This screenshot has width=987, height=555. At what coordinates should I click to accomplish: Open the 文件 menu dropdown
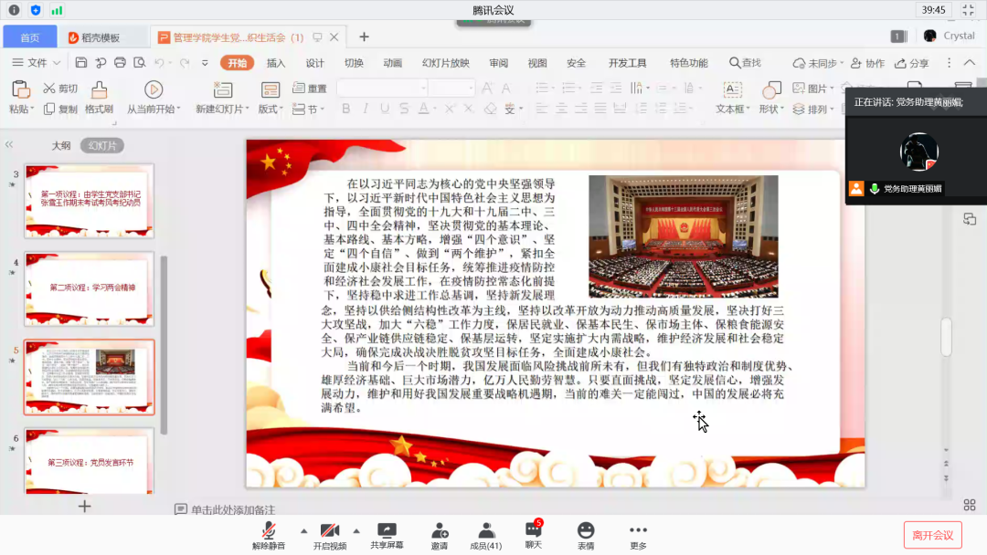pos(37,63)
